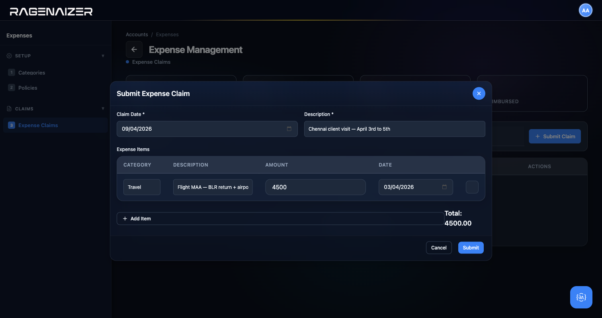This screenshot has width=602, height=318.
Task: Edit the Flight MAA item description
Action: click(x=213, y=187)
